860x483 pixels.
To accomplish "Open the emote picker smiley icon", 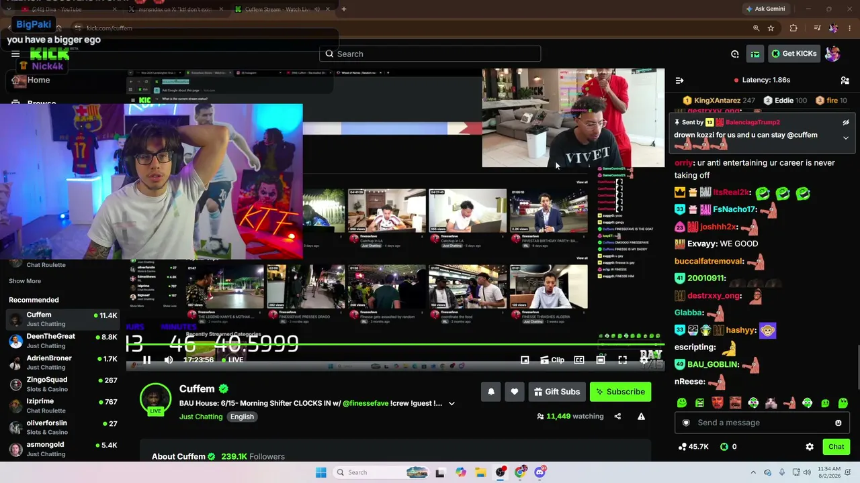I will [838, 423].
